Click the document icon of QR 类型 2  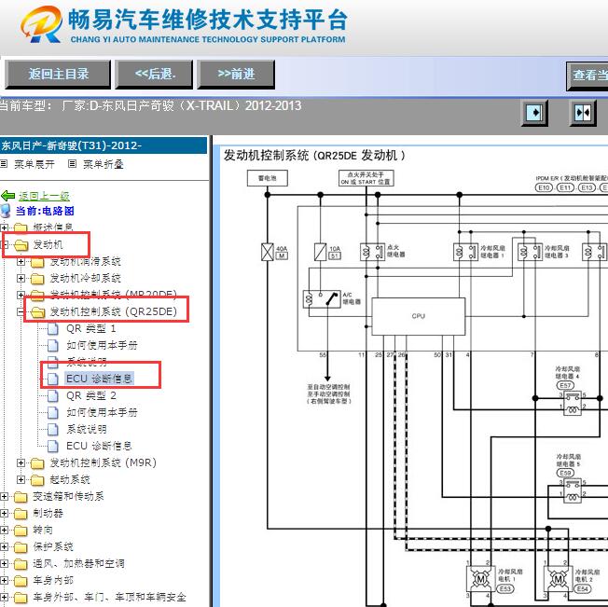pos(53,395)
